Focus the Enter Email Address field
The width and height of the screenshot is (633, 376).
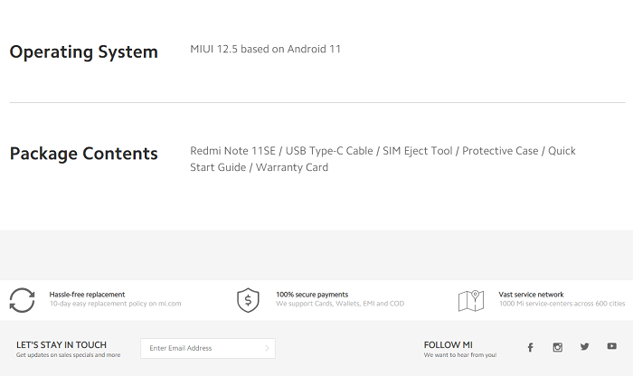coord(208,348)
